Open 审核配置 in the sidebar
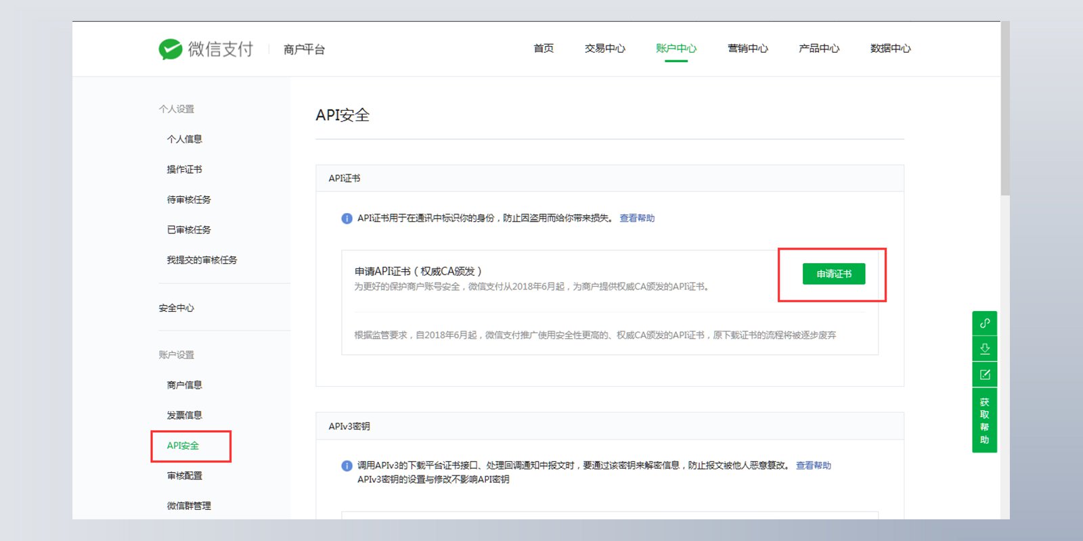Image resolution: width=1083 pixels, height=541 pixels. (x=184, y=476)
